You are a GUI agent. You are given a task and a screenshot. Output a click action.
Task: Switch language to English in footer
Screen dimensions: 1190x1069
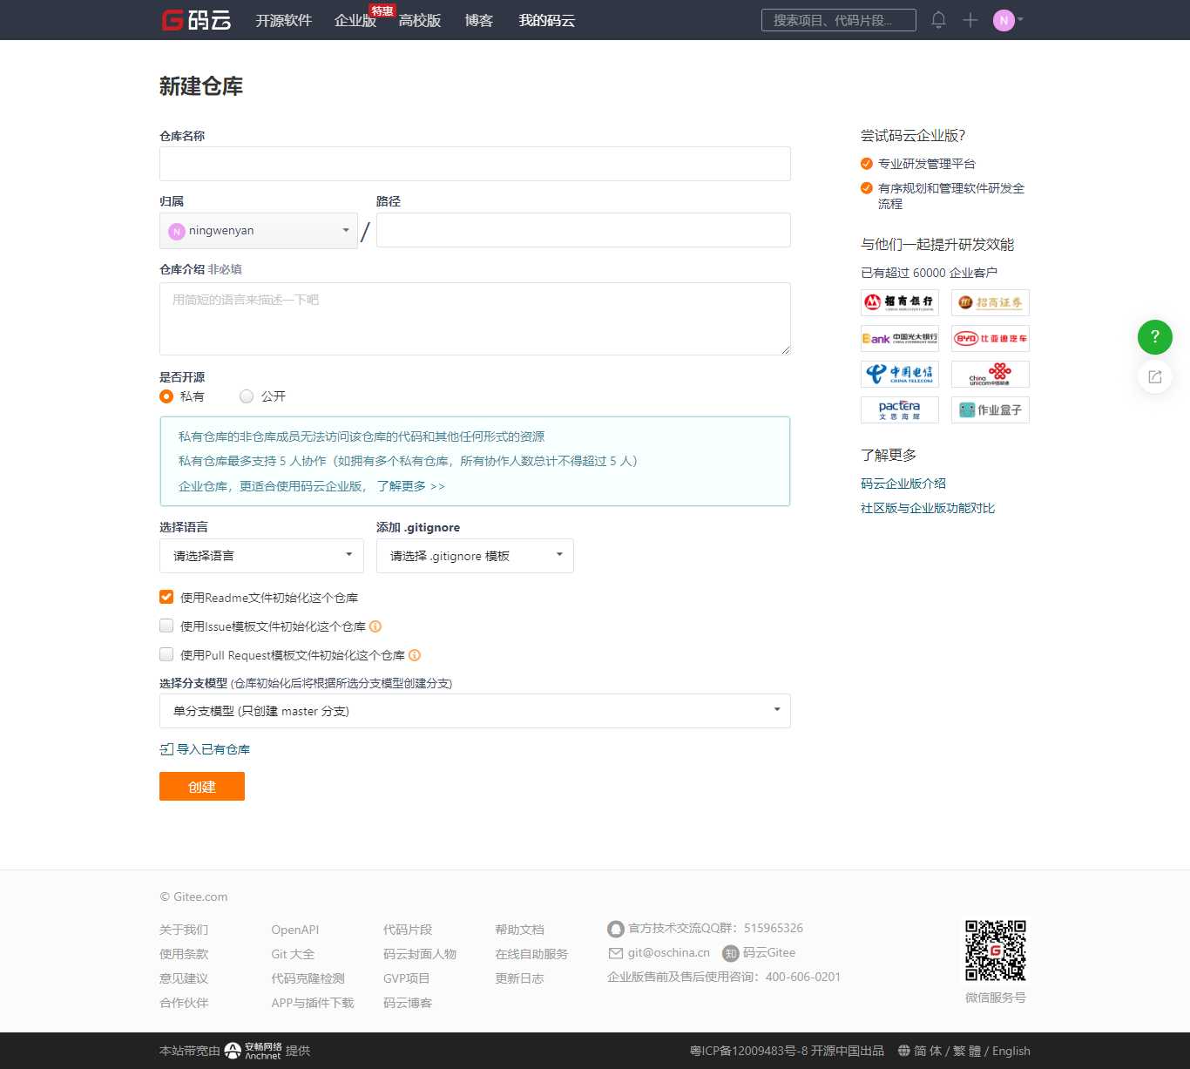pyautogui.click(x=1011, y=1051)
